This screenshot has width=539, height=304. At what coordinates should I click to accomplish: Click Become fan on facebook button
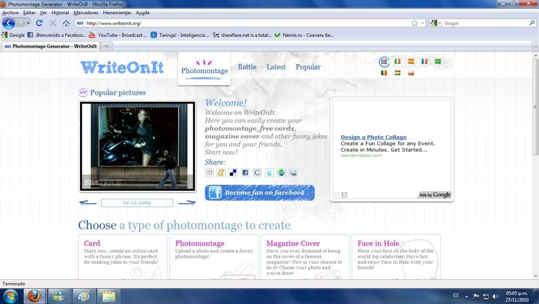(260, 192)
